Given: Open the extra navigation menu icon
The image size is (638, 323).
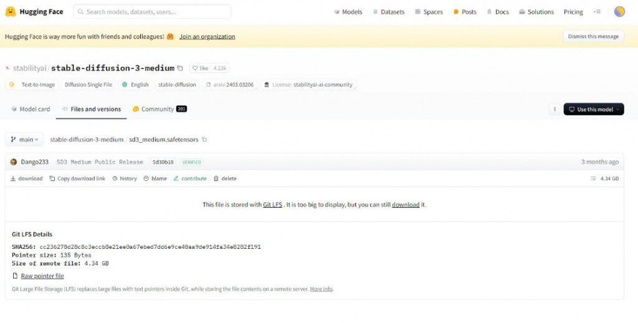Looking at the screenshot, I should [597, 12].
